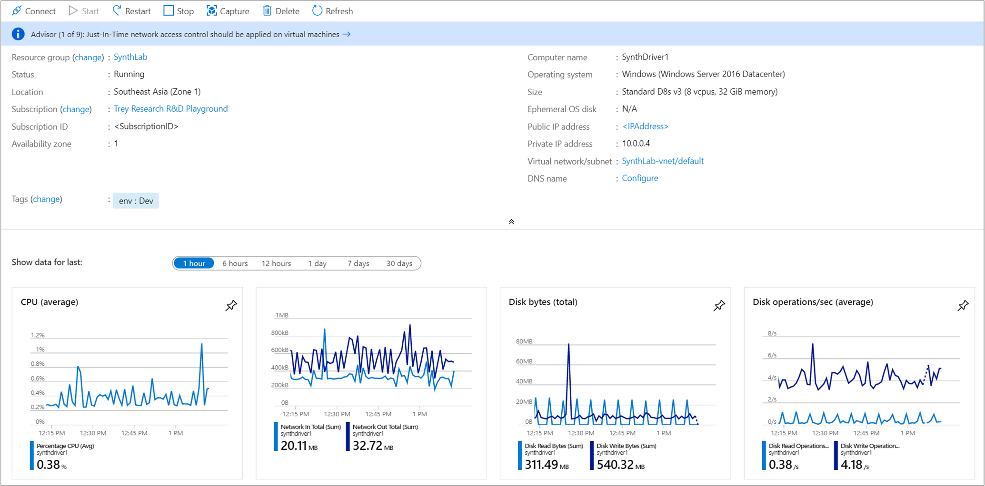Screen dimensions: 985x486
Task: Show data for last 7 days
Action: pos(358,263)
